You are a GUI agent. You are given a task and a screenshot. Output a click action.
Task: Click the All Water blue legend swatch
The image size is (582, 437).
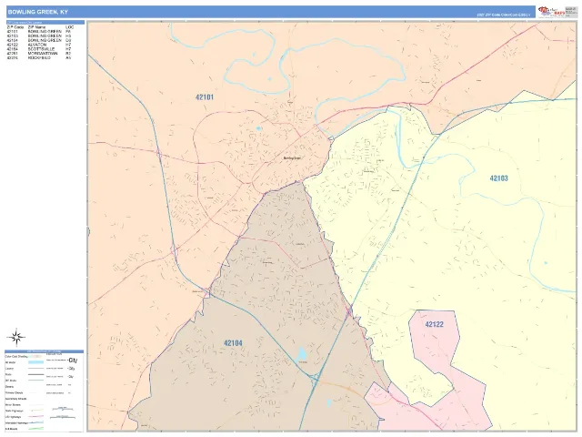[35, 362]
